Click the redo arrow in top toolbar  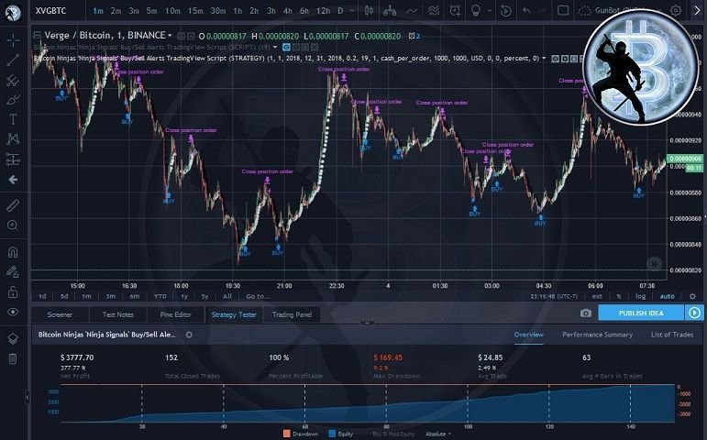[x=543, y=10]
